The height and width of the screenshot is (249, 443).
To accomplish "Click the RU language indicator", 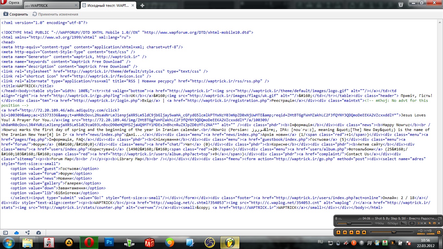I will (x=320, y=242).
